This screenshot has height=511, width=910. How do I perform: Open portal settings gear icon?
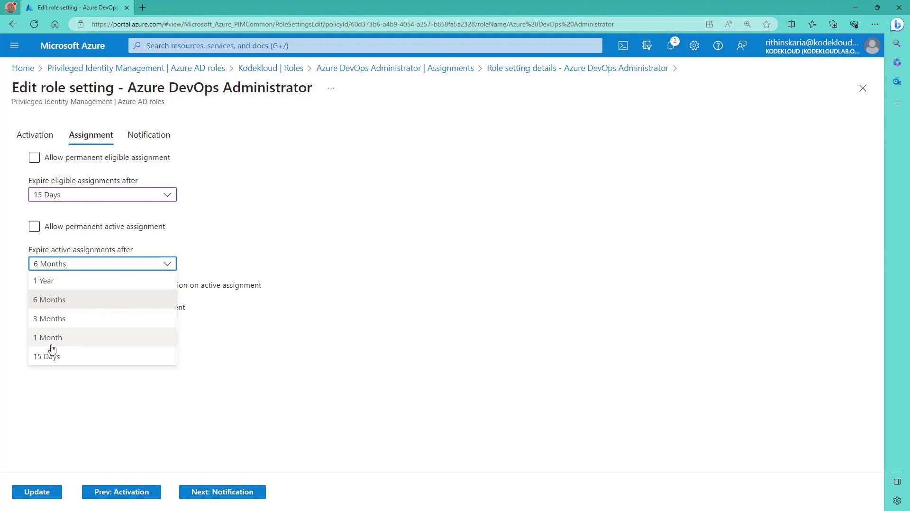pyautogui.click(x=694, y=46)
